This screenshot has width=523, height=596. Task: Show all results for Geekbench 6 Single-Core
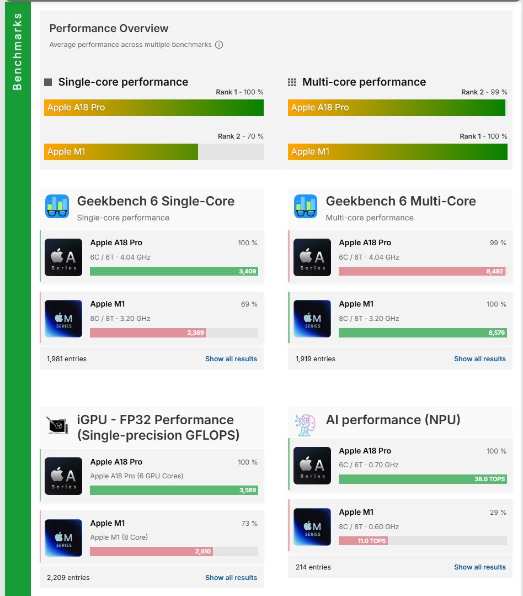point(231,359)
